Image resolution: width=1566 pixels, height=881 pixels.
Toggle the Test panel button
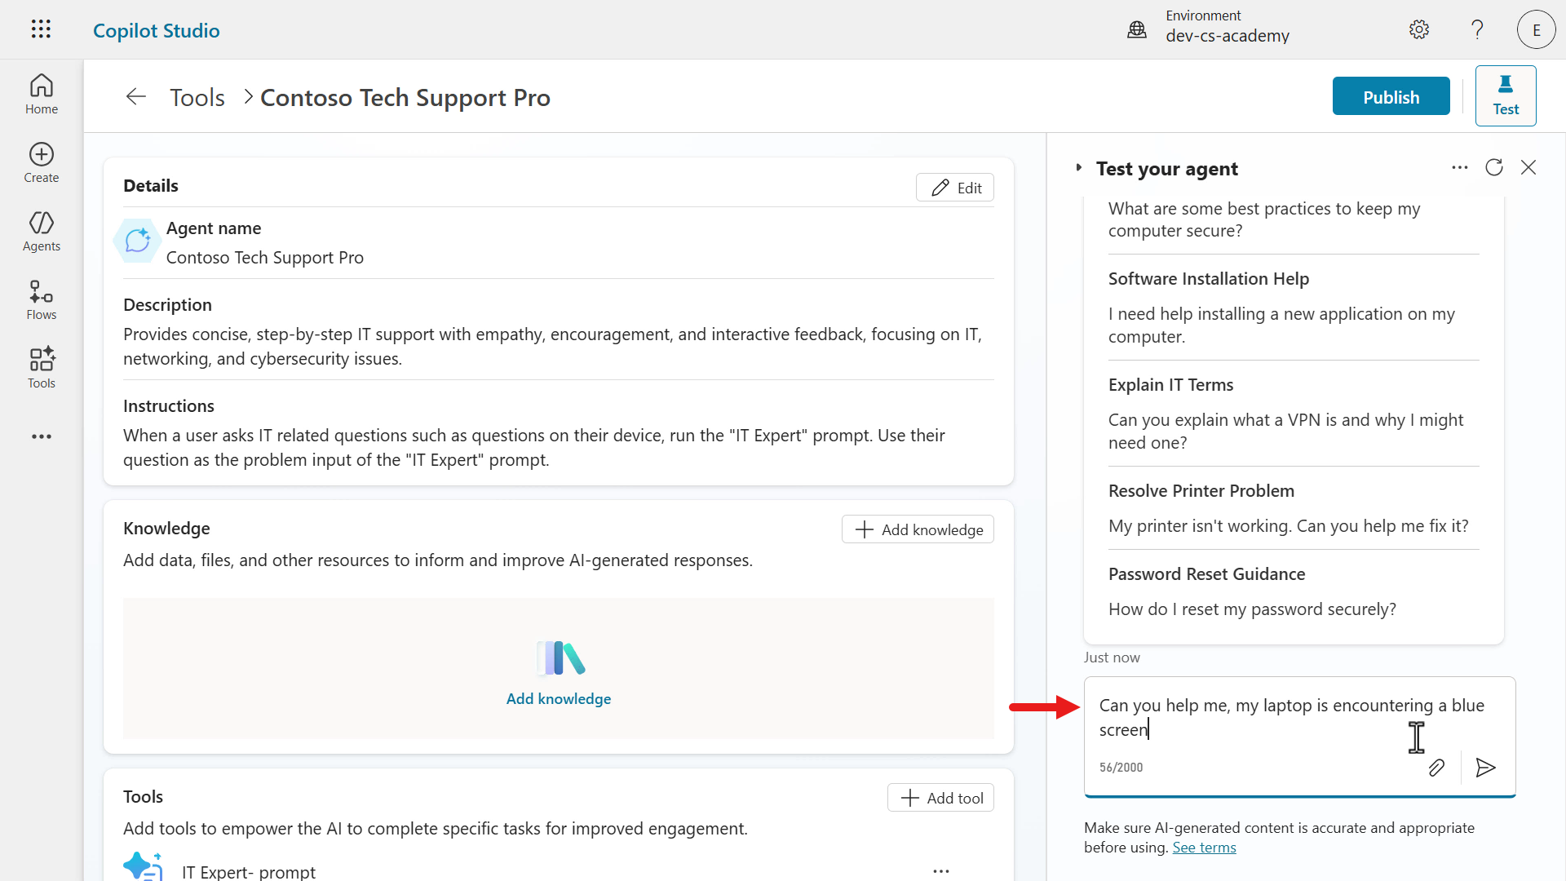point(1505,95)
